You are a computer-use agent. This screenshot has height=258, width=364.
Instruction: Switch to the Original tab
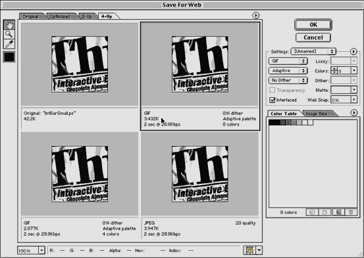click(x=31, y=16)
